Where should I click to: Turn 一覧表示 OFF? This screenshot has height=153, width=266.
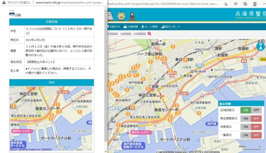256,135
